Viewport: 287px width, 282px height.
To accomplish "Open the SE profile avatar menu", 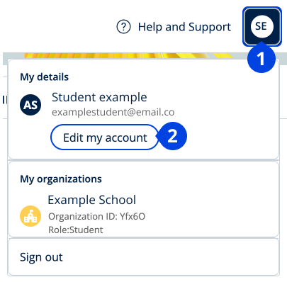I will pos(262,26).
